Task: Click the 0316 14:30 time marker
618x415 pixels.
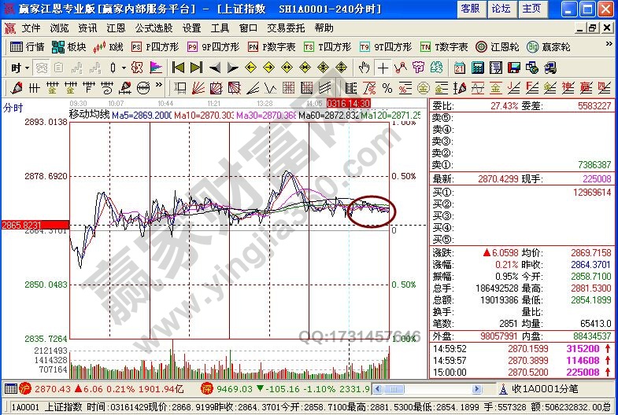Action: [348, 103]
